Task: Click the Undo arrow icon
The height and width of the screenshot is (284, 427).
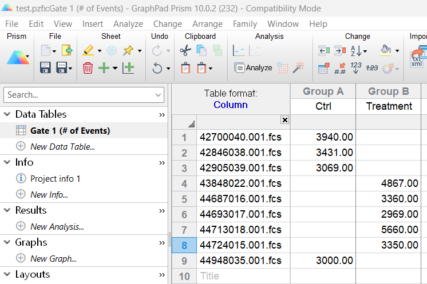Action: coord(157,68)
